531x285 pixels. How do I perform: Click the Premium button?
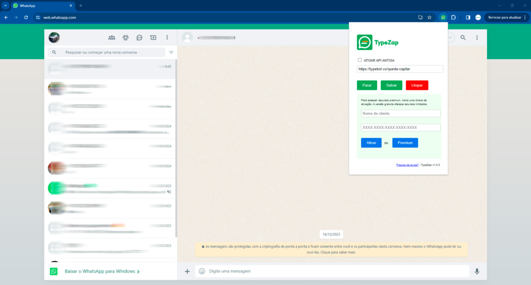[x=405, y=143]
